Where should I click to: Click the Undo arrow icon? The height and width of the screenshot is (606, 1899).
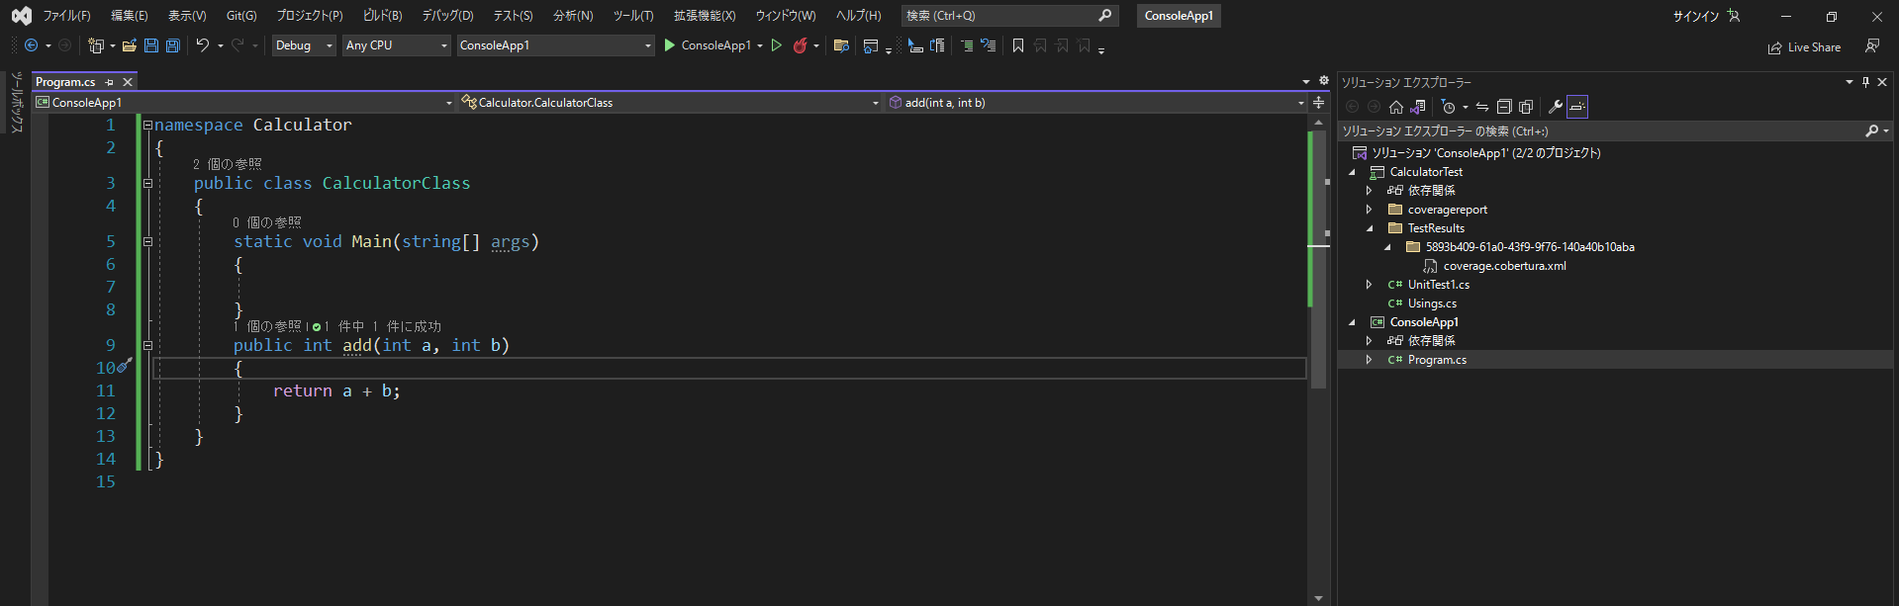tap(203, 45)
